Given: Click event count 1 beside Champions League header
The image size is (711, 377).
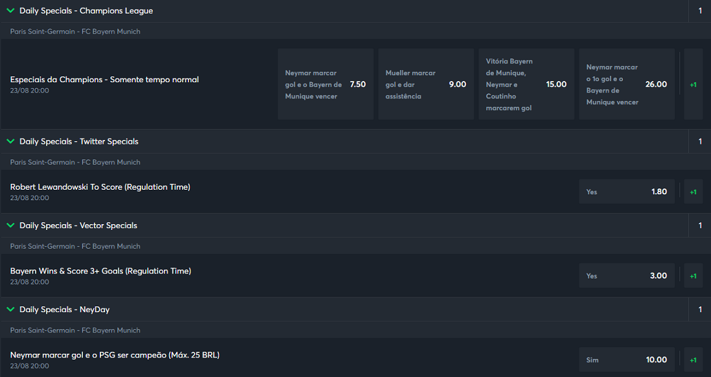Looking at the screenshot, I should 700,11.
